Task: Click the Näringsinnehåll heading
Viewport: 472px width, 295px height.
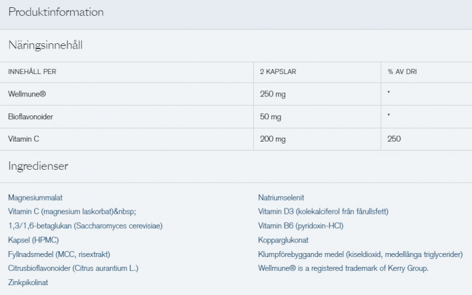Action: [x=45, y=45]
